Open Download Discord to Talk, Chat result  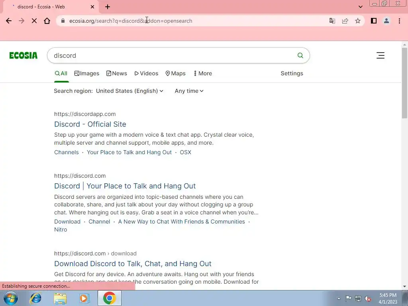coord(133,264)
